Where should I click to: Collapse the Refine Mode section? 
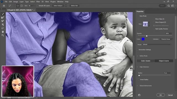[137, 56]
